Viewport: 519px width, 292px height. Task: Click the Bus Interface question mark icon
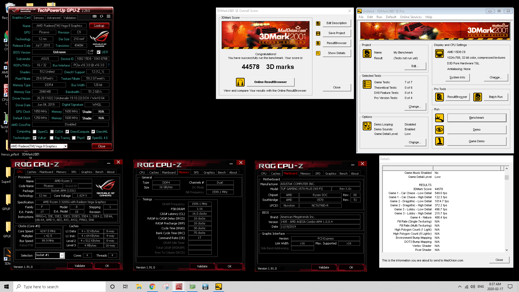click(x=109, y=65)
